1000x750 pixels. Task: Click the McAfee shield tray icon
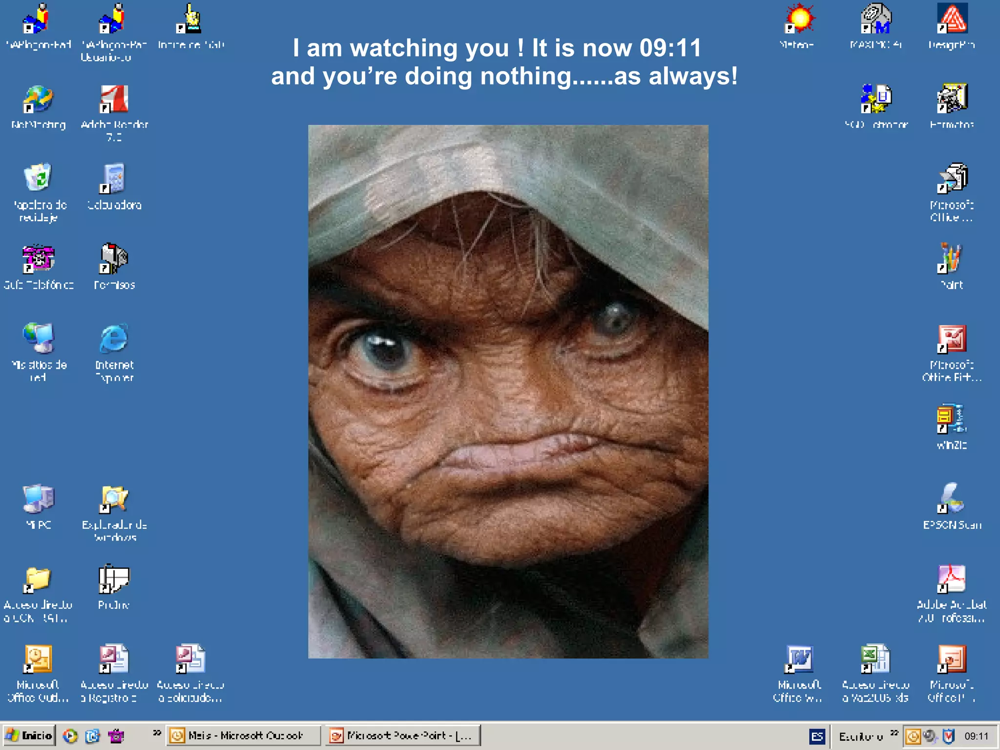pyautogui.click(x=948, y=736)
